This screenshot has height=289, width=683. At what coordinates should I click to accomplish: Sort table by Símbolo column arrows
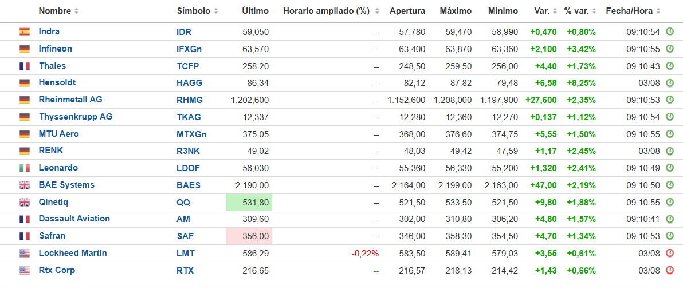(x=216, y=11)
